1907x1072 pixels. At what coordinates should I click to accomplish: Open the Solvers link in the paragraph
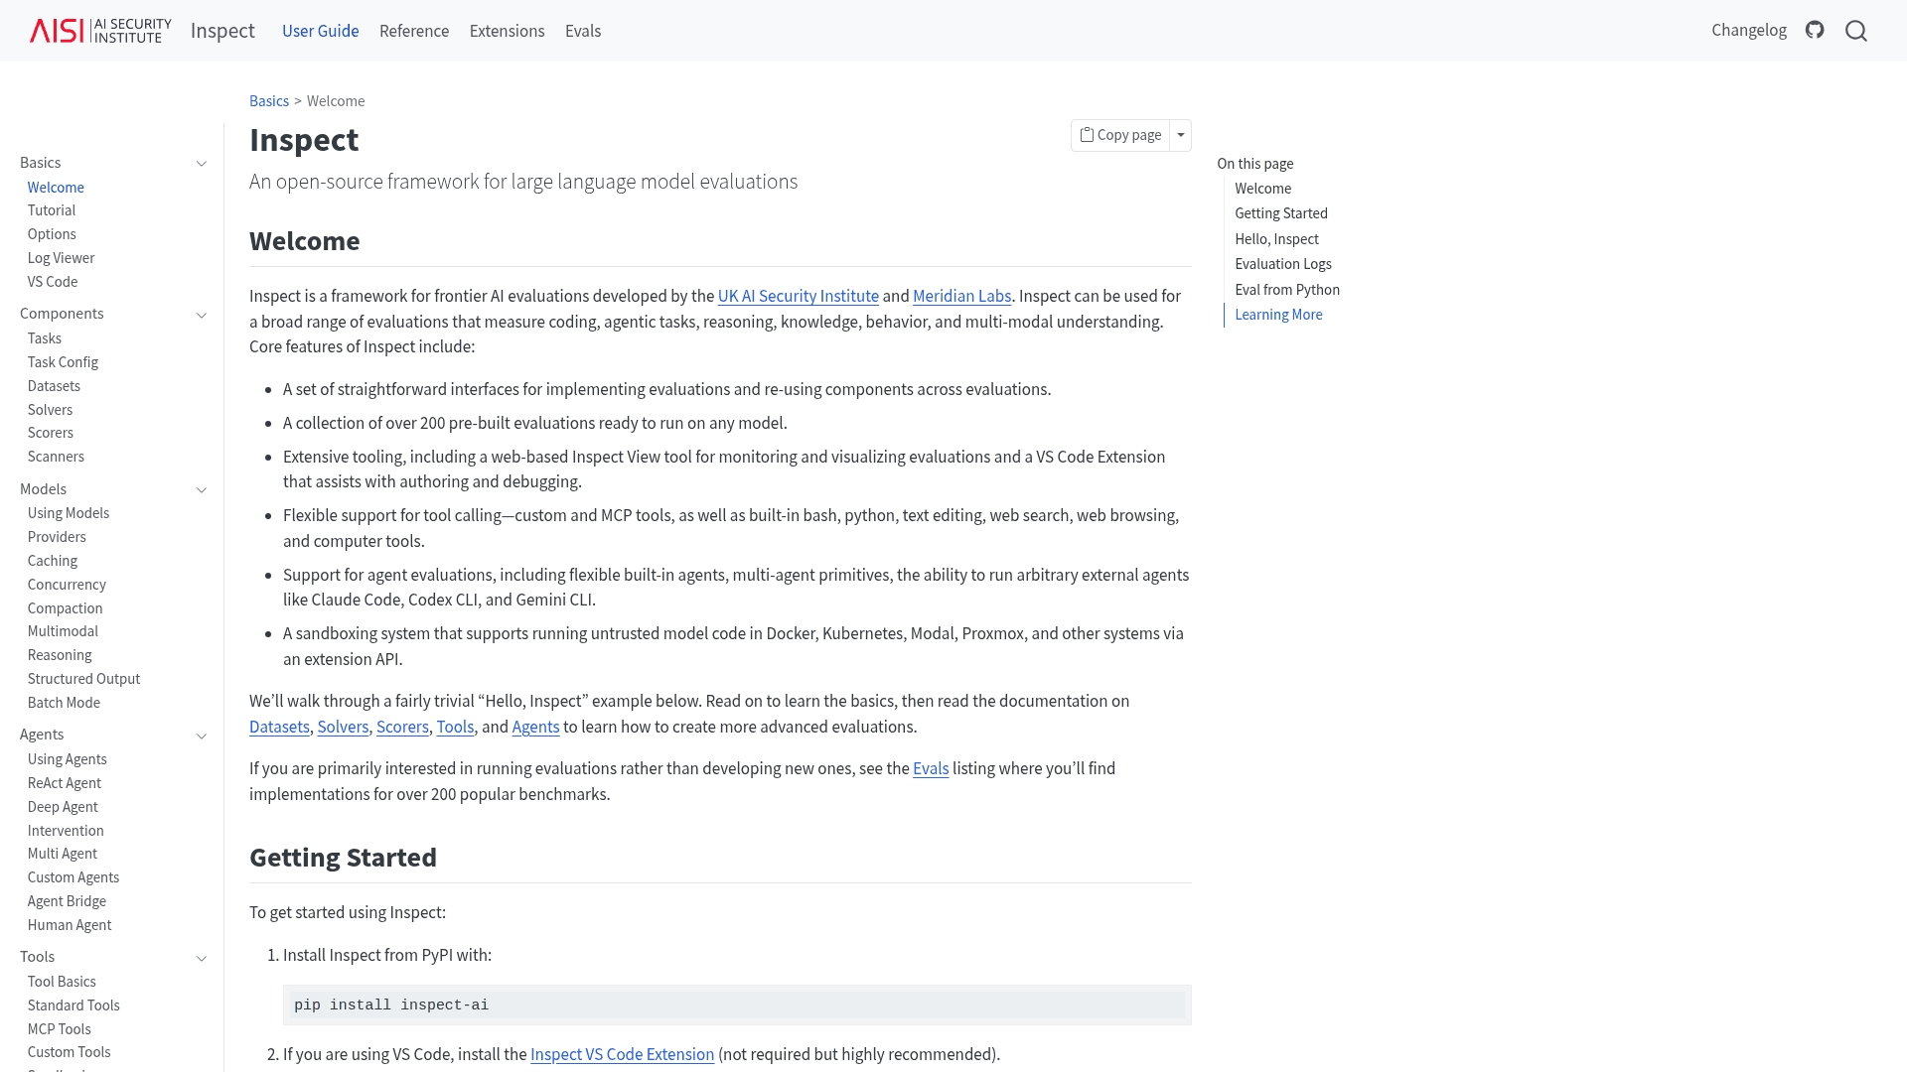point(343,727)
